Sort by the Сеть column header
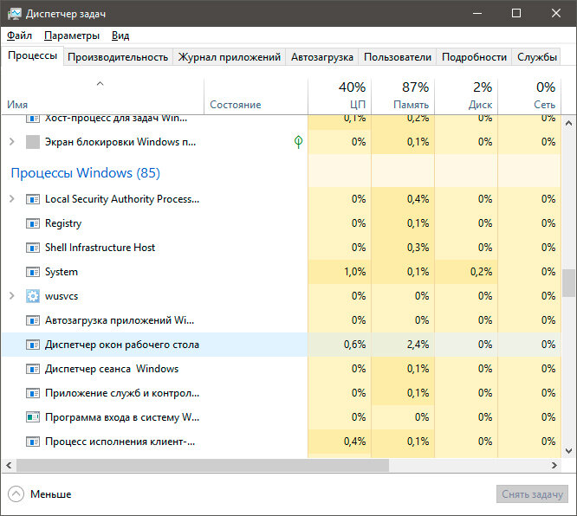The height and width of the screenshot is (516, 577). point(529,96)
